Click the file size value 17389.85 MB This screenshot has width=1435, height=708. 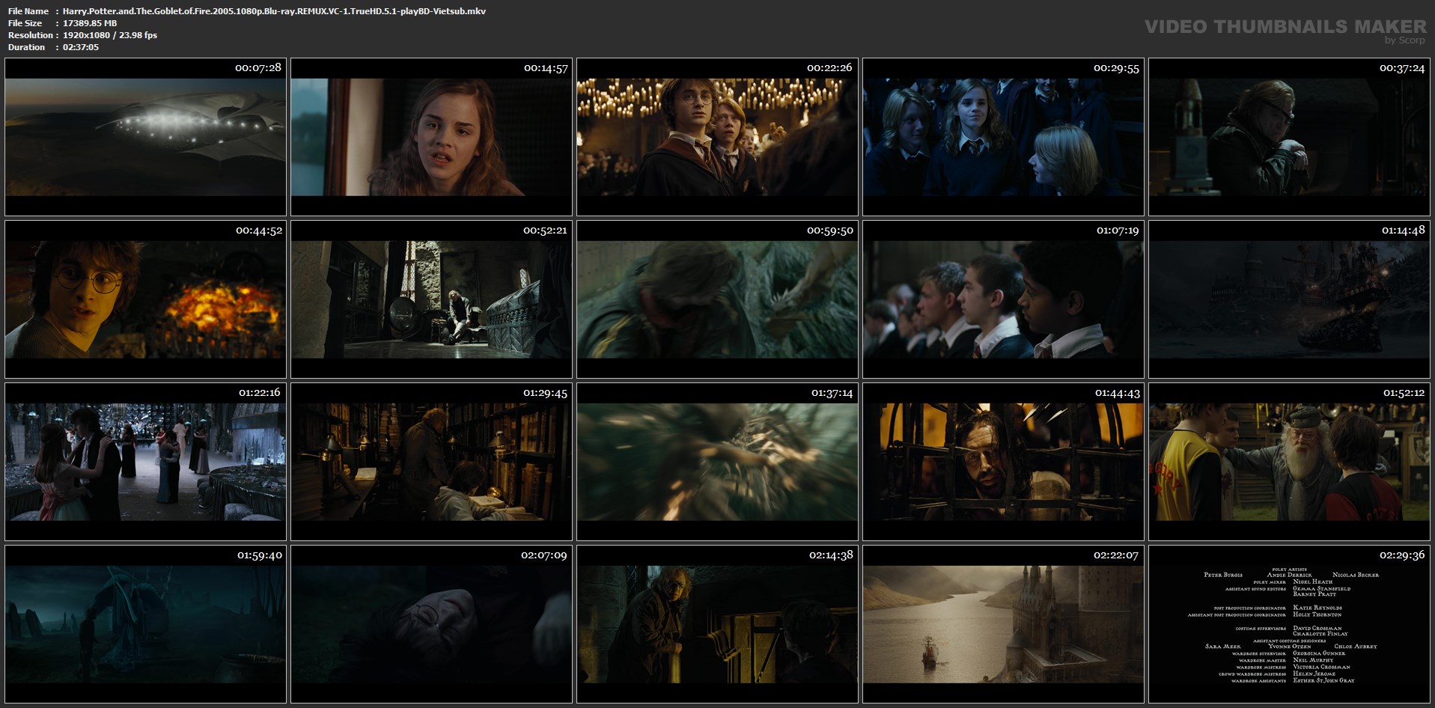coord(90,23)
